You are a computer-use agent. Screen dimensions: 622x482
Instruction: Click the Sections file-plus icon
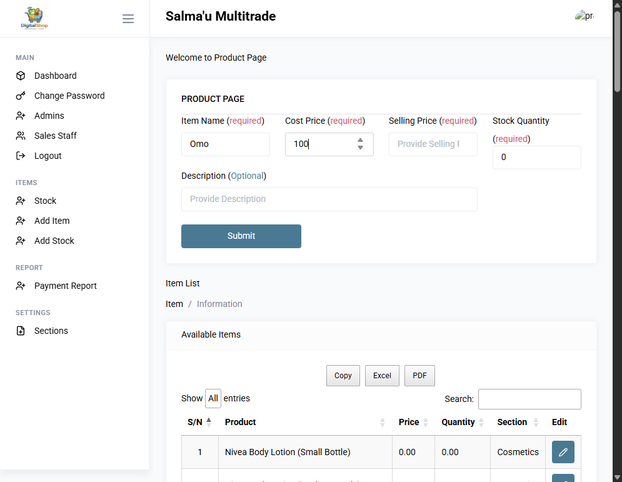tap(21, 331)
